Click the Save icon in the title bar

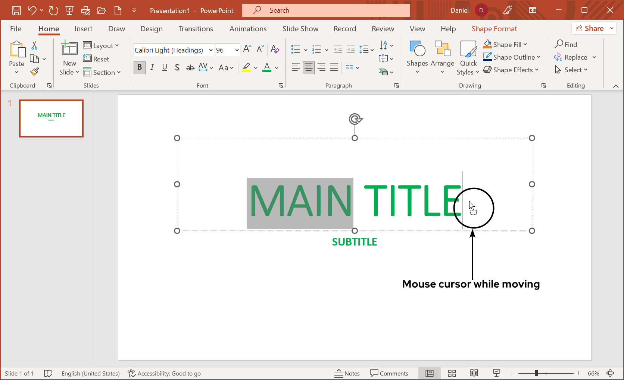pyautogui.click(x=16, y=10)
